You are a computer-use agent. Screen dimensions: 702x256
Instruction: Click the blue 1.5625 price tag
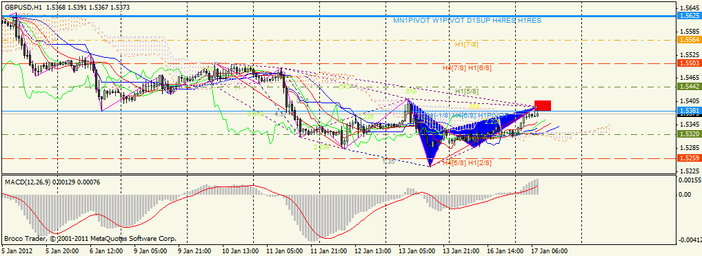(690, 16)
